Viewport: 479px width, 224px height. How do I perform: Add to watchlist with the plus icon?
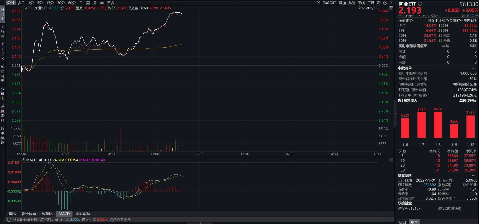coord(477,16)
